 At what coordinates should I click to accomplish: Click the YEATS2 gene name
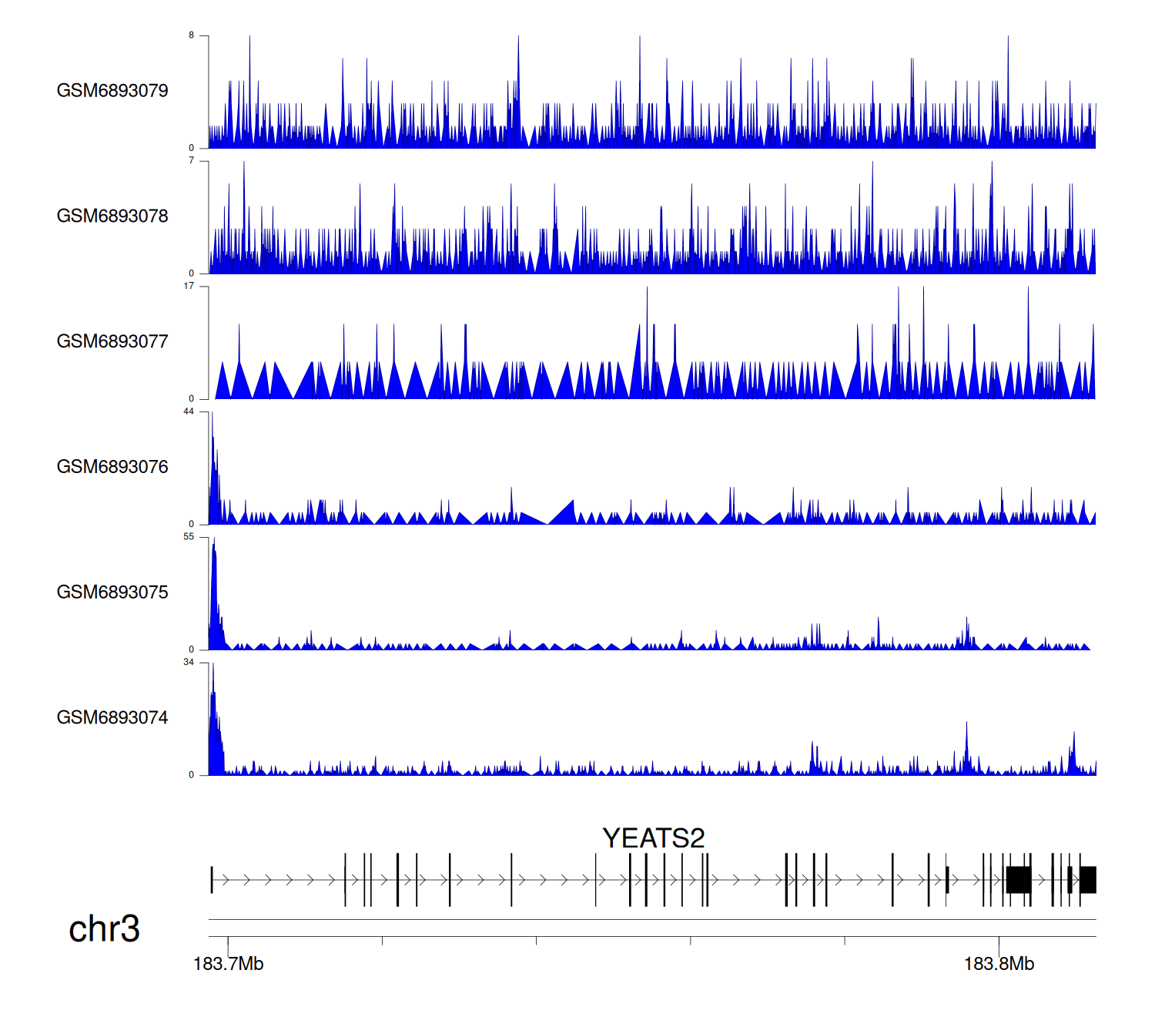653,838
